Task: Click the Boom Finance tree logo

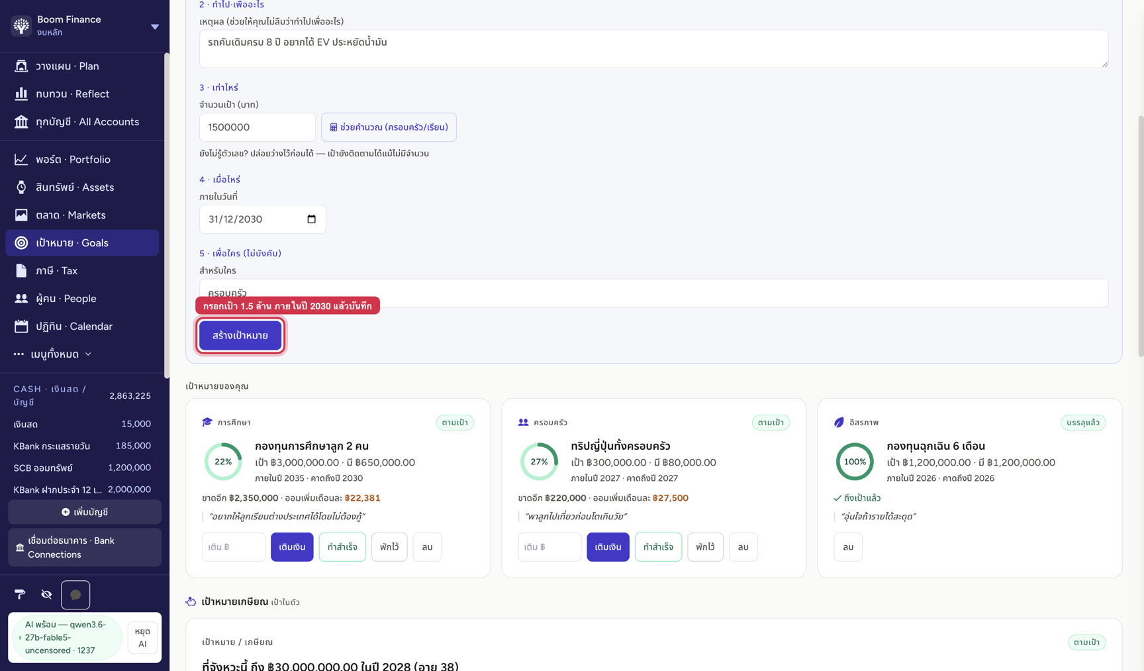Action: (x=21, y=26)
